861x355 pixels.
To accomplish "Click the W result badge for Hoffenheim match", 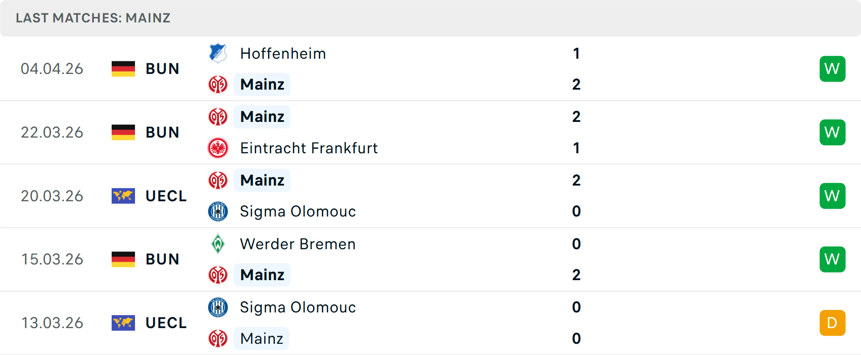I will pyautogui.click(x=832, y=69).
